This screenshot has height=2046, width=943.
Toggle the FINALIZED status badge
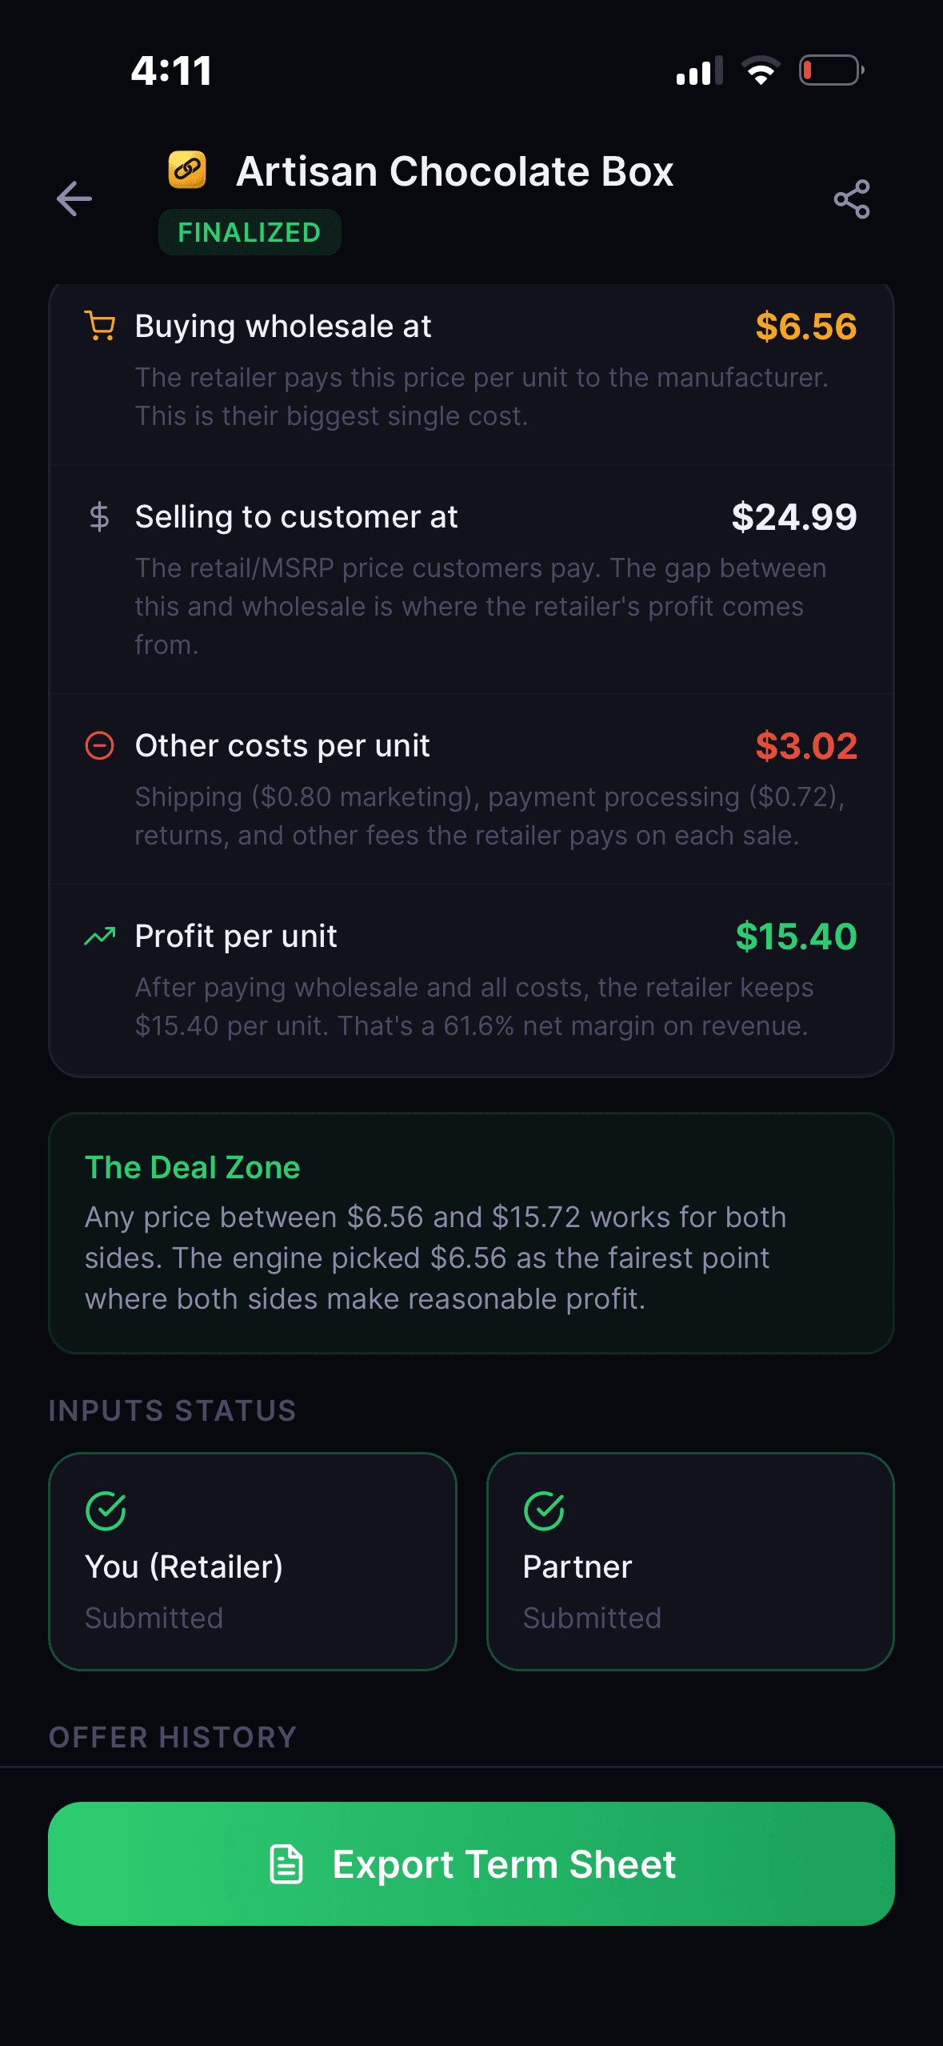(249, 232)
